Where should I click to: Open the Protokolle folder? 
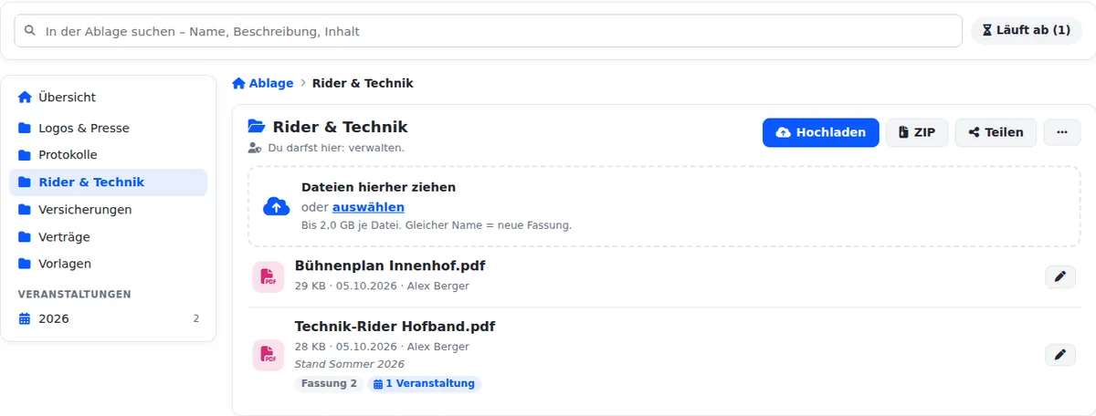click(x=109, y=155)
